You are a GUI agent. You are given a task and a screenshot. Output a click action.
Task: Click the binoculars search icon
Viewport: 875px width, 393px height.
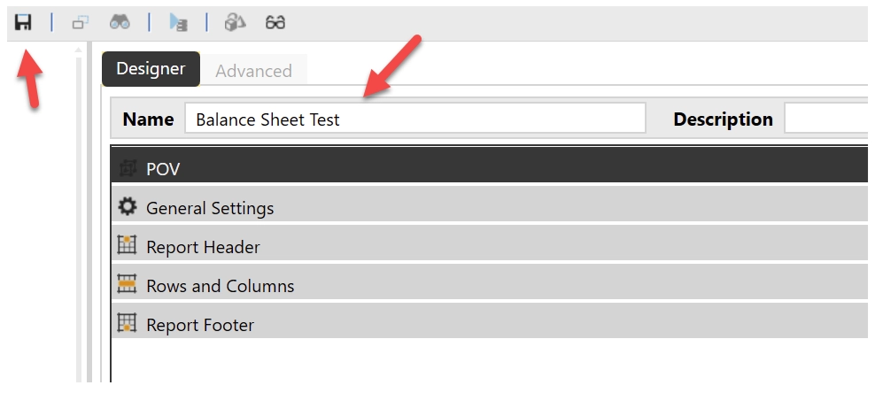pos(120,23)
